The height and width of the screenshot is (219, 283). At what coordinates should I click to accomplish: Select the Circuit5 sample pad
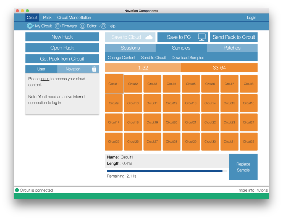point(191,84)
